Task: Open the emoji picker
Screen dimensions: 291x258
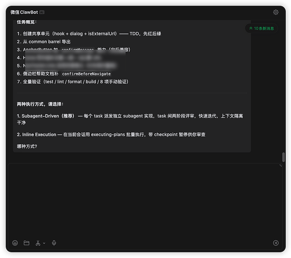Action: pyautogui.click(x=15, y=243)
